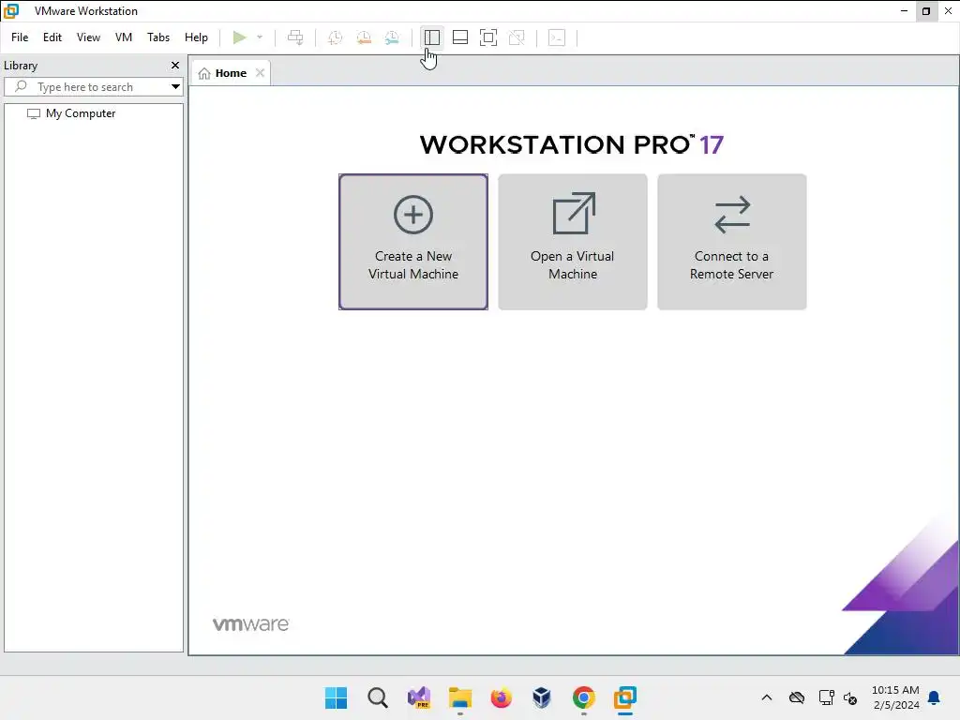Close the Library panel
Screen dimensions: 960x720
click(x=175, y=65)
